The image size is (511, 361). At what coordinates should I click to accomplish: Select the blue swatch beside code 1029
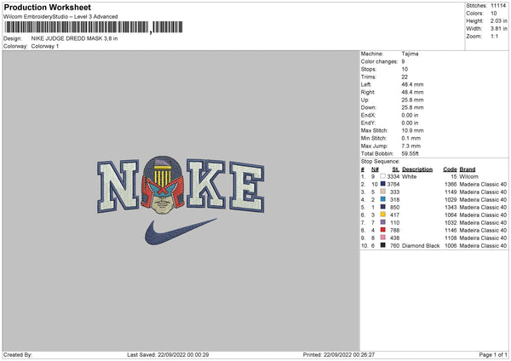pos(382,199)
